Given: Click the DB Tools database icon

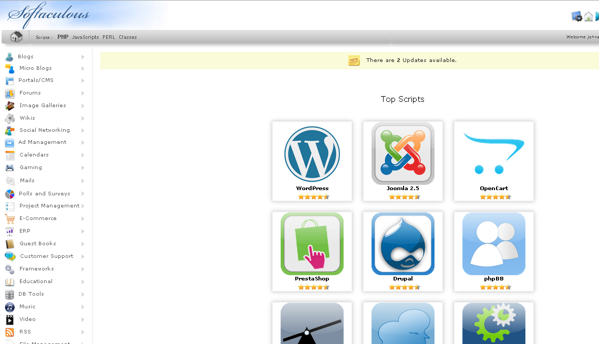Looking at the screenshot, I should click(9, 294).
